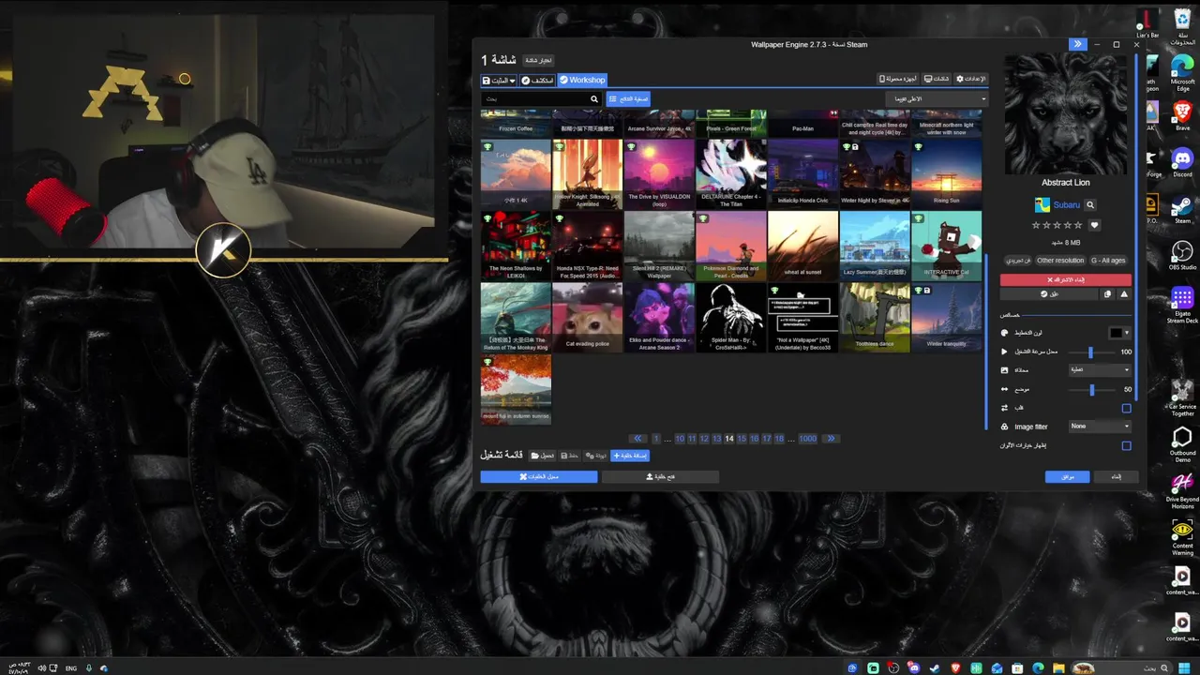The height and width of the screenshot is (675, 1200).
Task: Open the Settings gear button
Action: 970,80
